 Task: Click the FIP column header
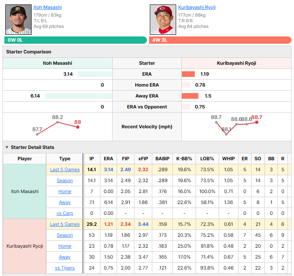click(x=126, y=159)
